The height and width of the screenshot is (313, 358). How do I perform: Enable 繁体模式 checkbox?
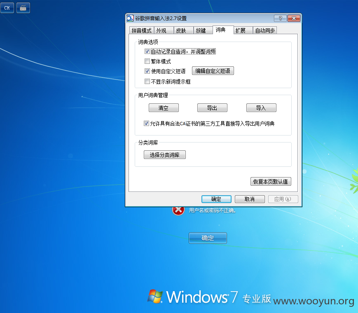(147, 61)
